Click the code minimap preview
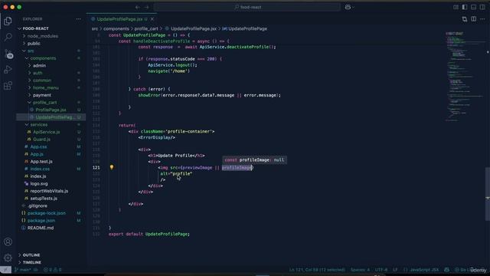The image size is (490, 276). (x=464, y=77)
